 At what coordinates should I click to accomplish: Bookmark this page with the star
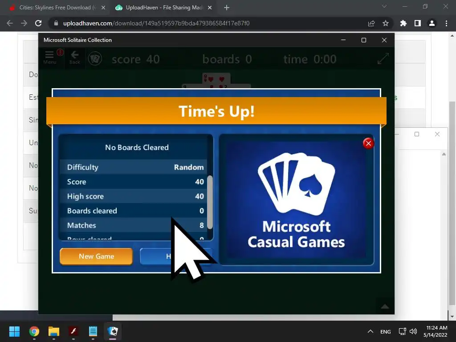(386, 23)
